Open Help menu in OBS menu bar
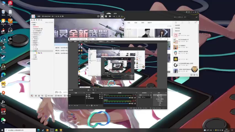Image resolution: width=235 pixels, height=132 pixels. point(113,41)
